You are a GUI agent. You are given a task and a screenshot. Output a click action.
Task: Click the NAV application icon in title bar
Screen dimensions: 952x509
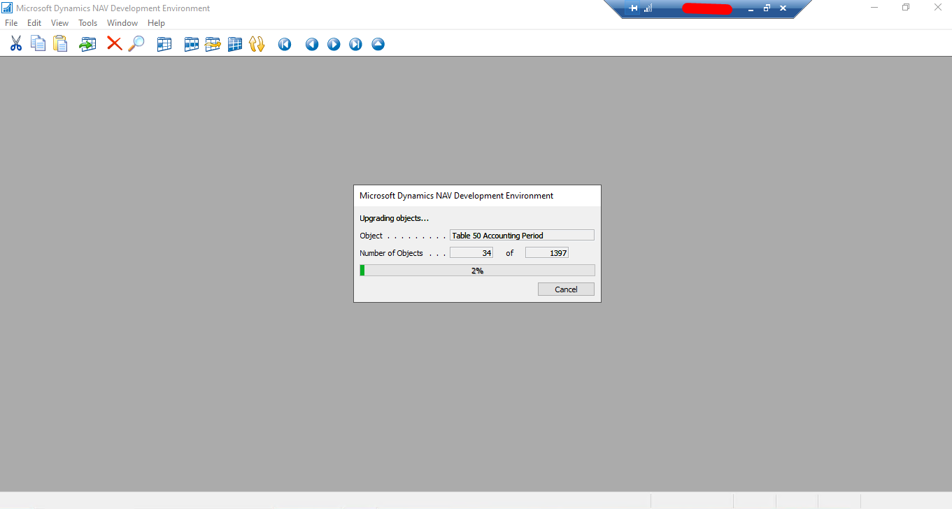point(7,8)
